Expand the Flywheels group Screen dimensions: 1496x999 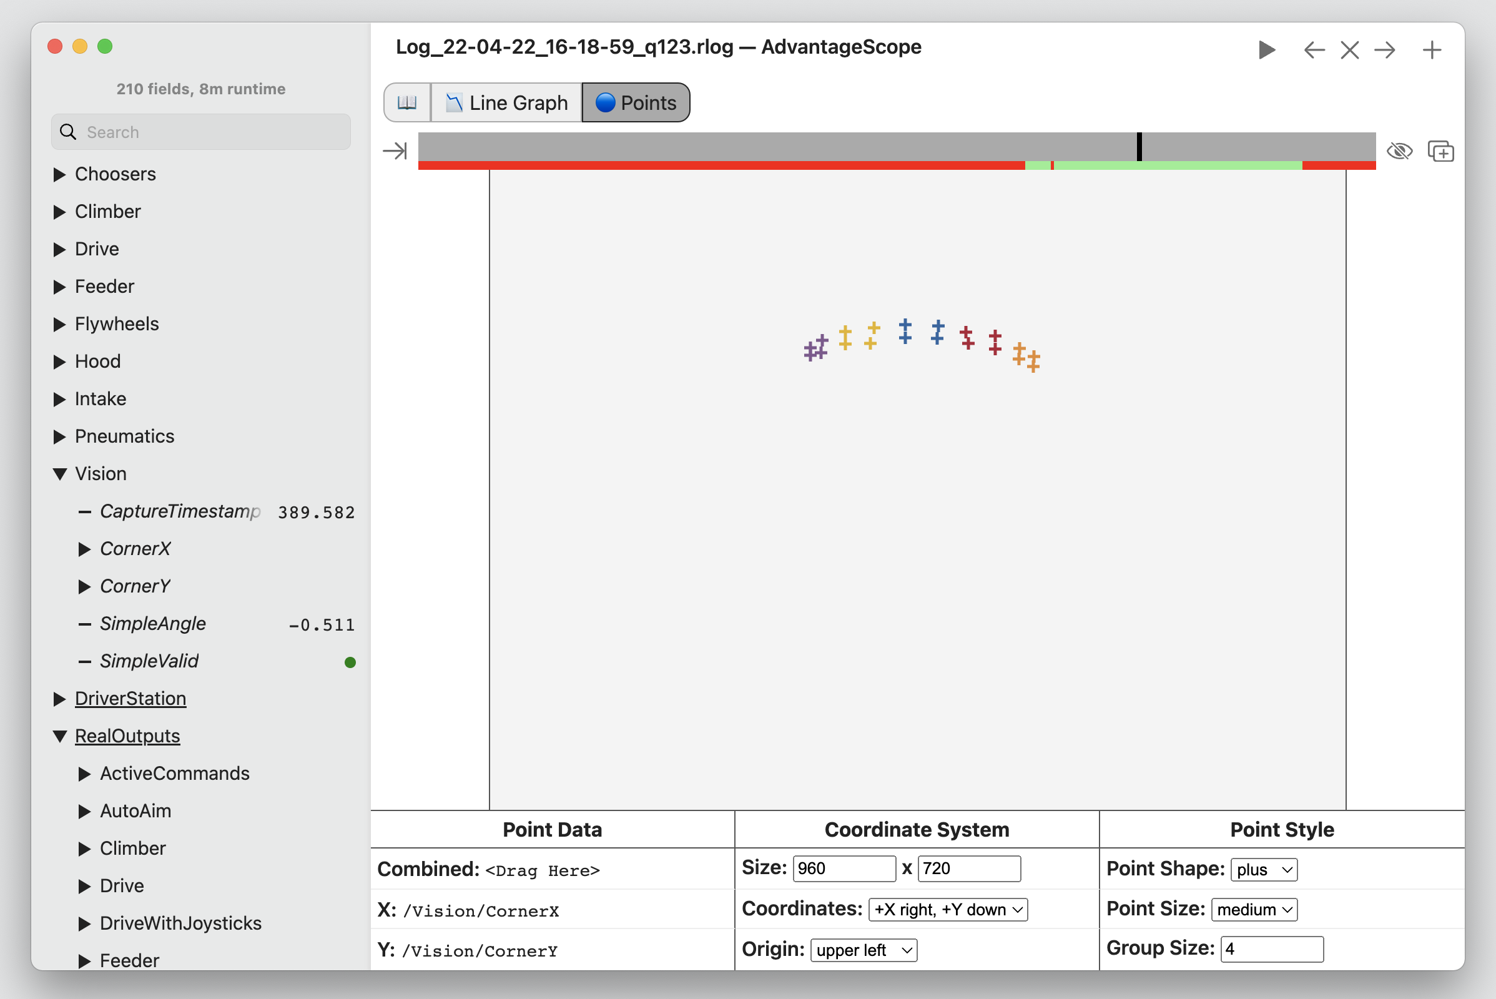click(59, 324)
